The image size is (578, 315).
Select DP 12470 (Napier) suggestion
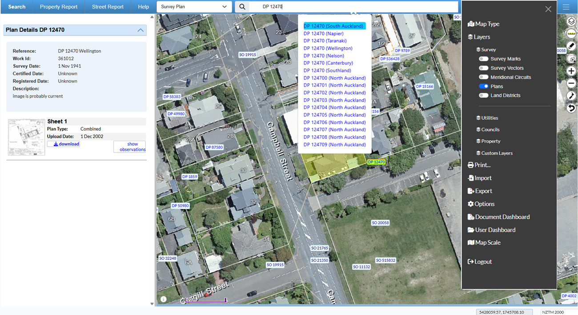[324, 34]
